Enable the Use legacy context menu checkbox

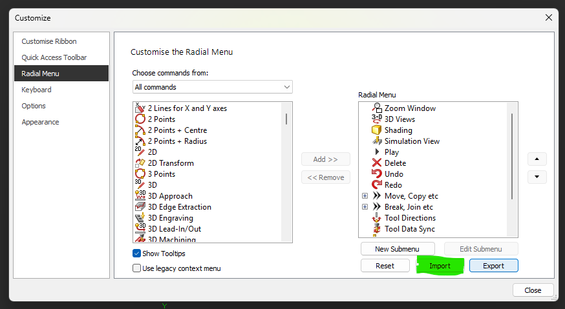click(137, 268)
